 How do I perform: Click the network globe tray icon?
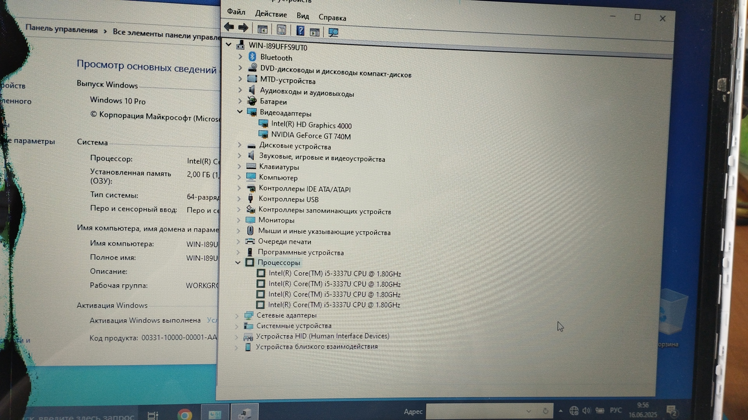tap(573, 410)
